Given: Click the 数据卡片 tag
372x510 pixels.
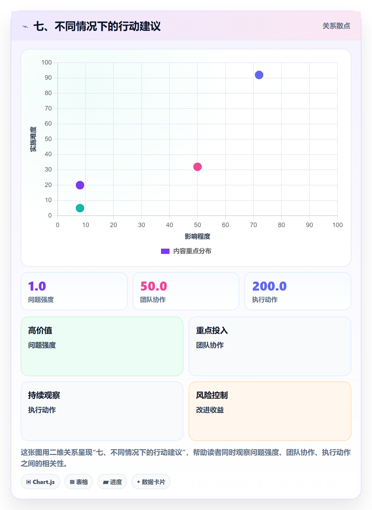Looking at the screenshot, I should [151, 482].
